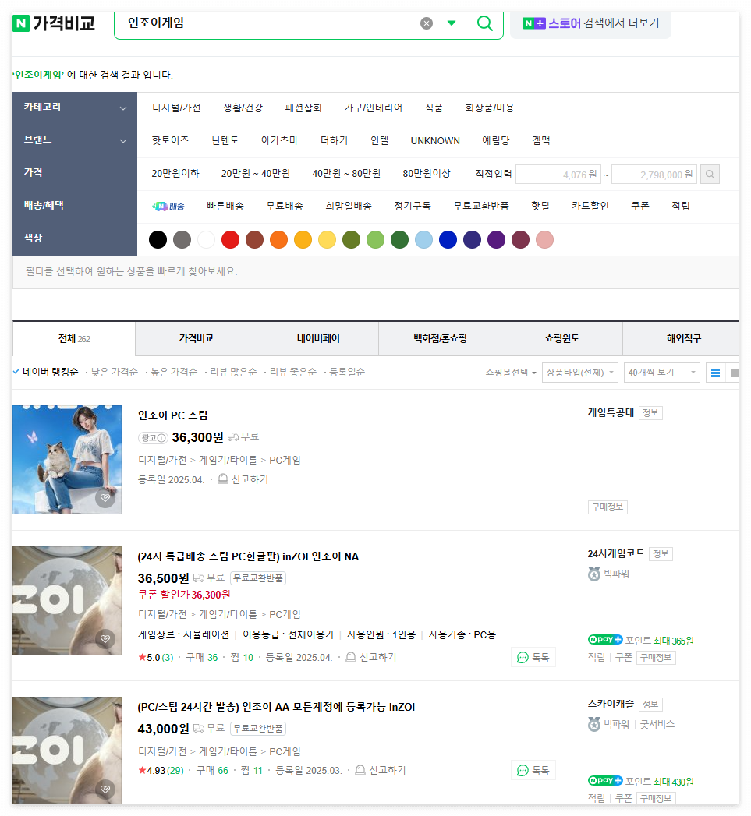Click heart icon on 인조이 NA thumbnail
The height and width of the screenshot is (816, 751).
(105, 638)
